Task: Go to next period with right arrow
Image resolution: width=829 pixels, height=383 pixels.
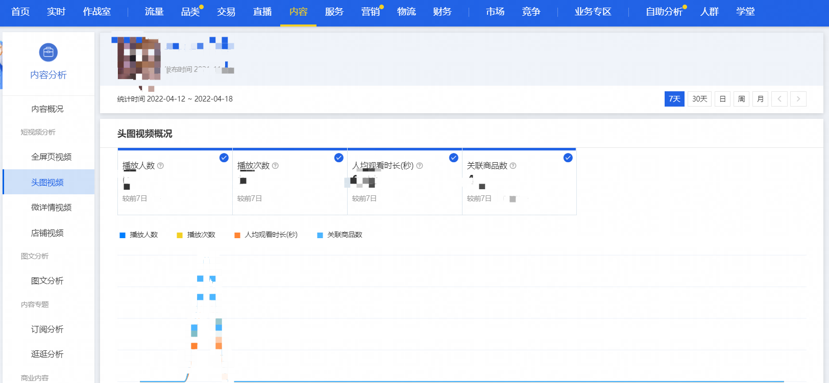Action: click(798, 99)
